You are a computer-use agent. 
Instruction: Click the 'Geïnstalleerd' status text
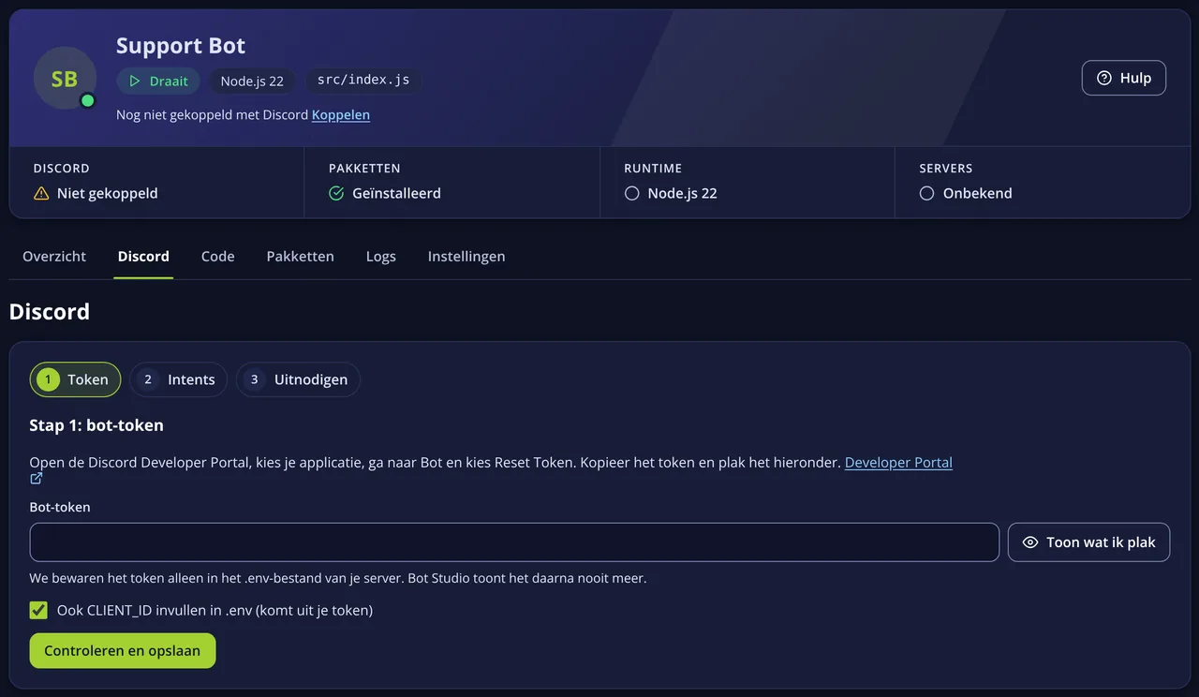[397, 194]
